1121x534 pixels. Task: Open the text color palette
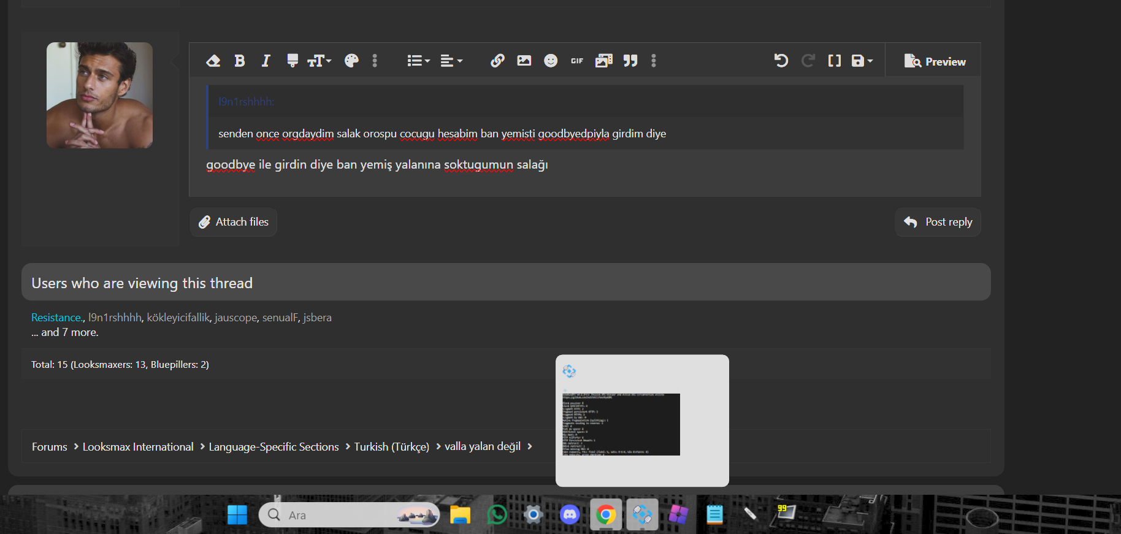click(351, 61)
